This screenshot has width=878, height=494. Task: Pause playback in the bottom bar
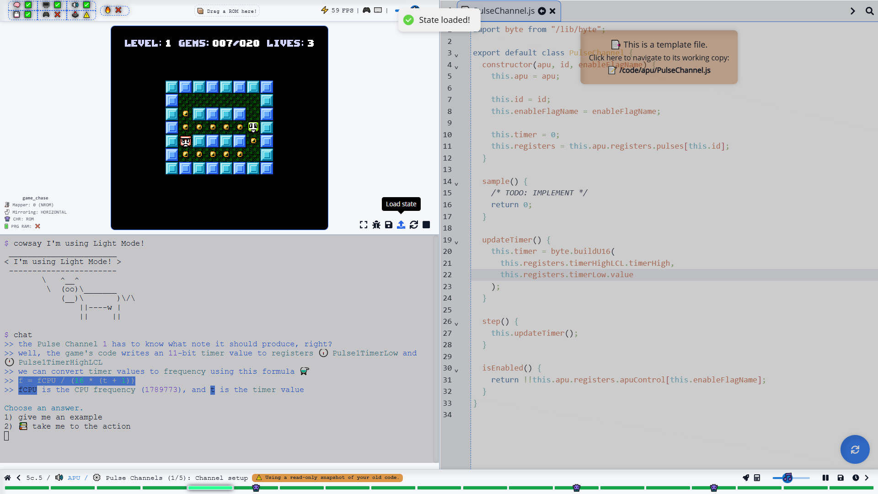[825, 478]
